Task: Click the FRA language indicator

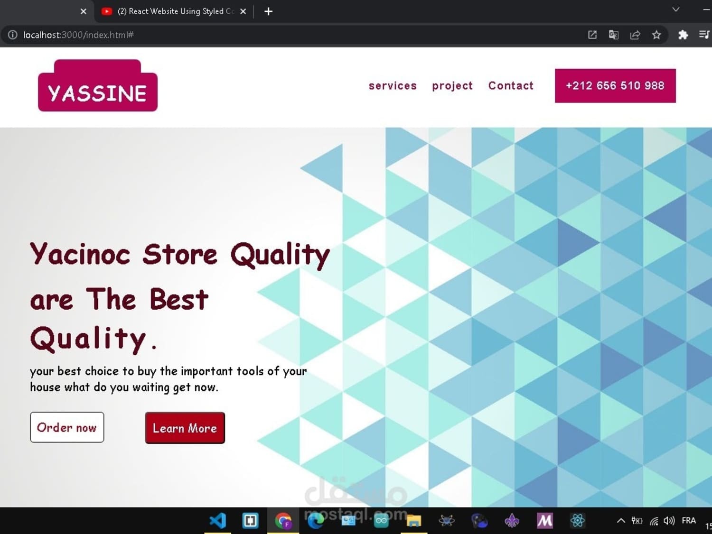Action: click(x=689, y=521)
